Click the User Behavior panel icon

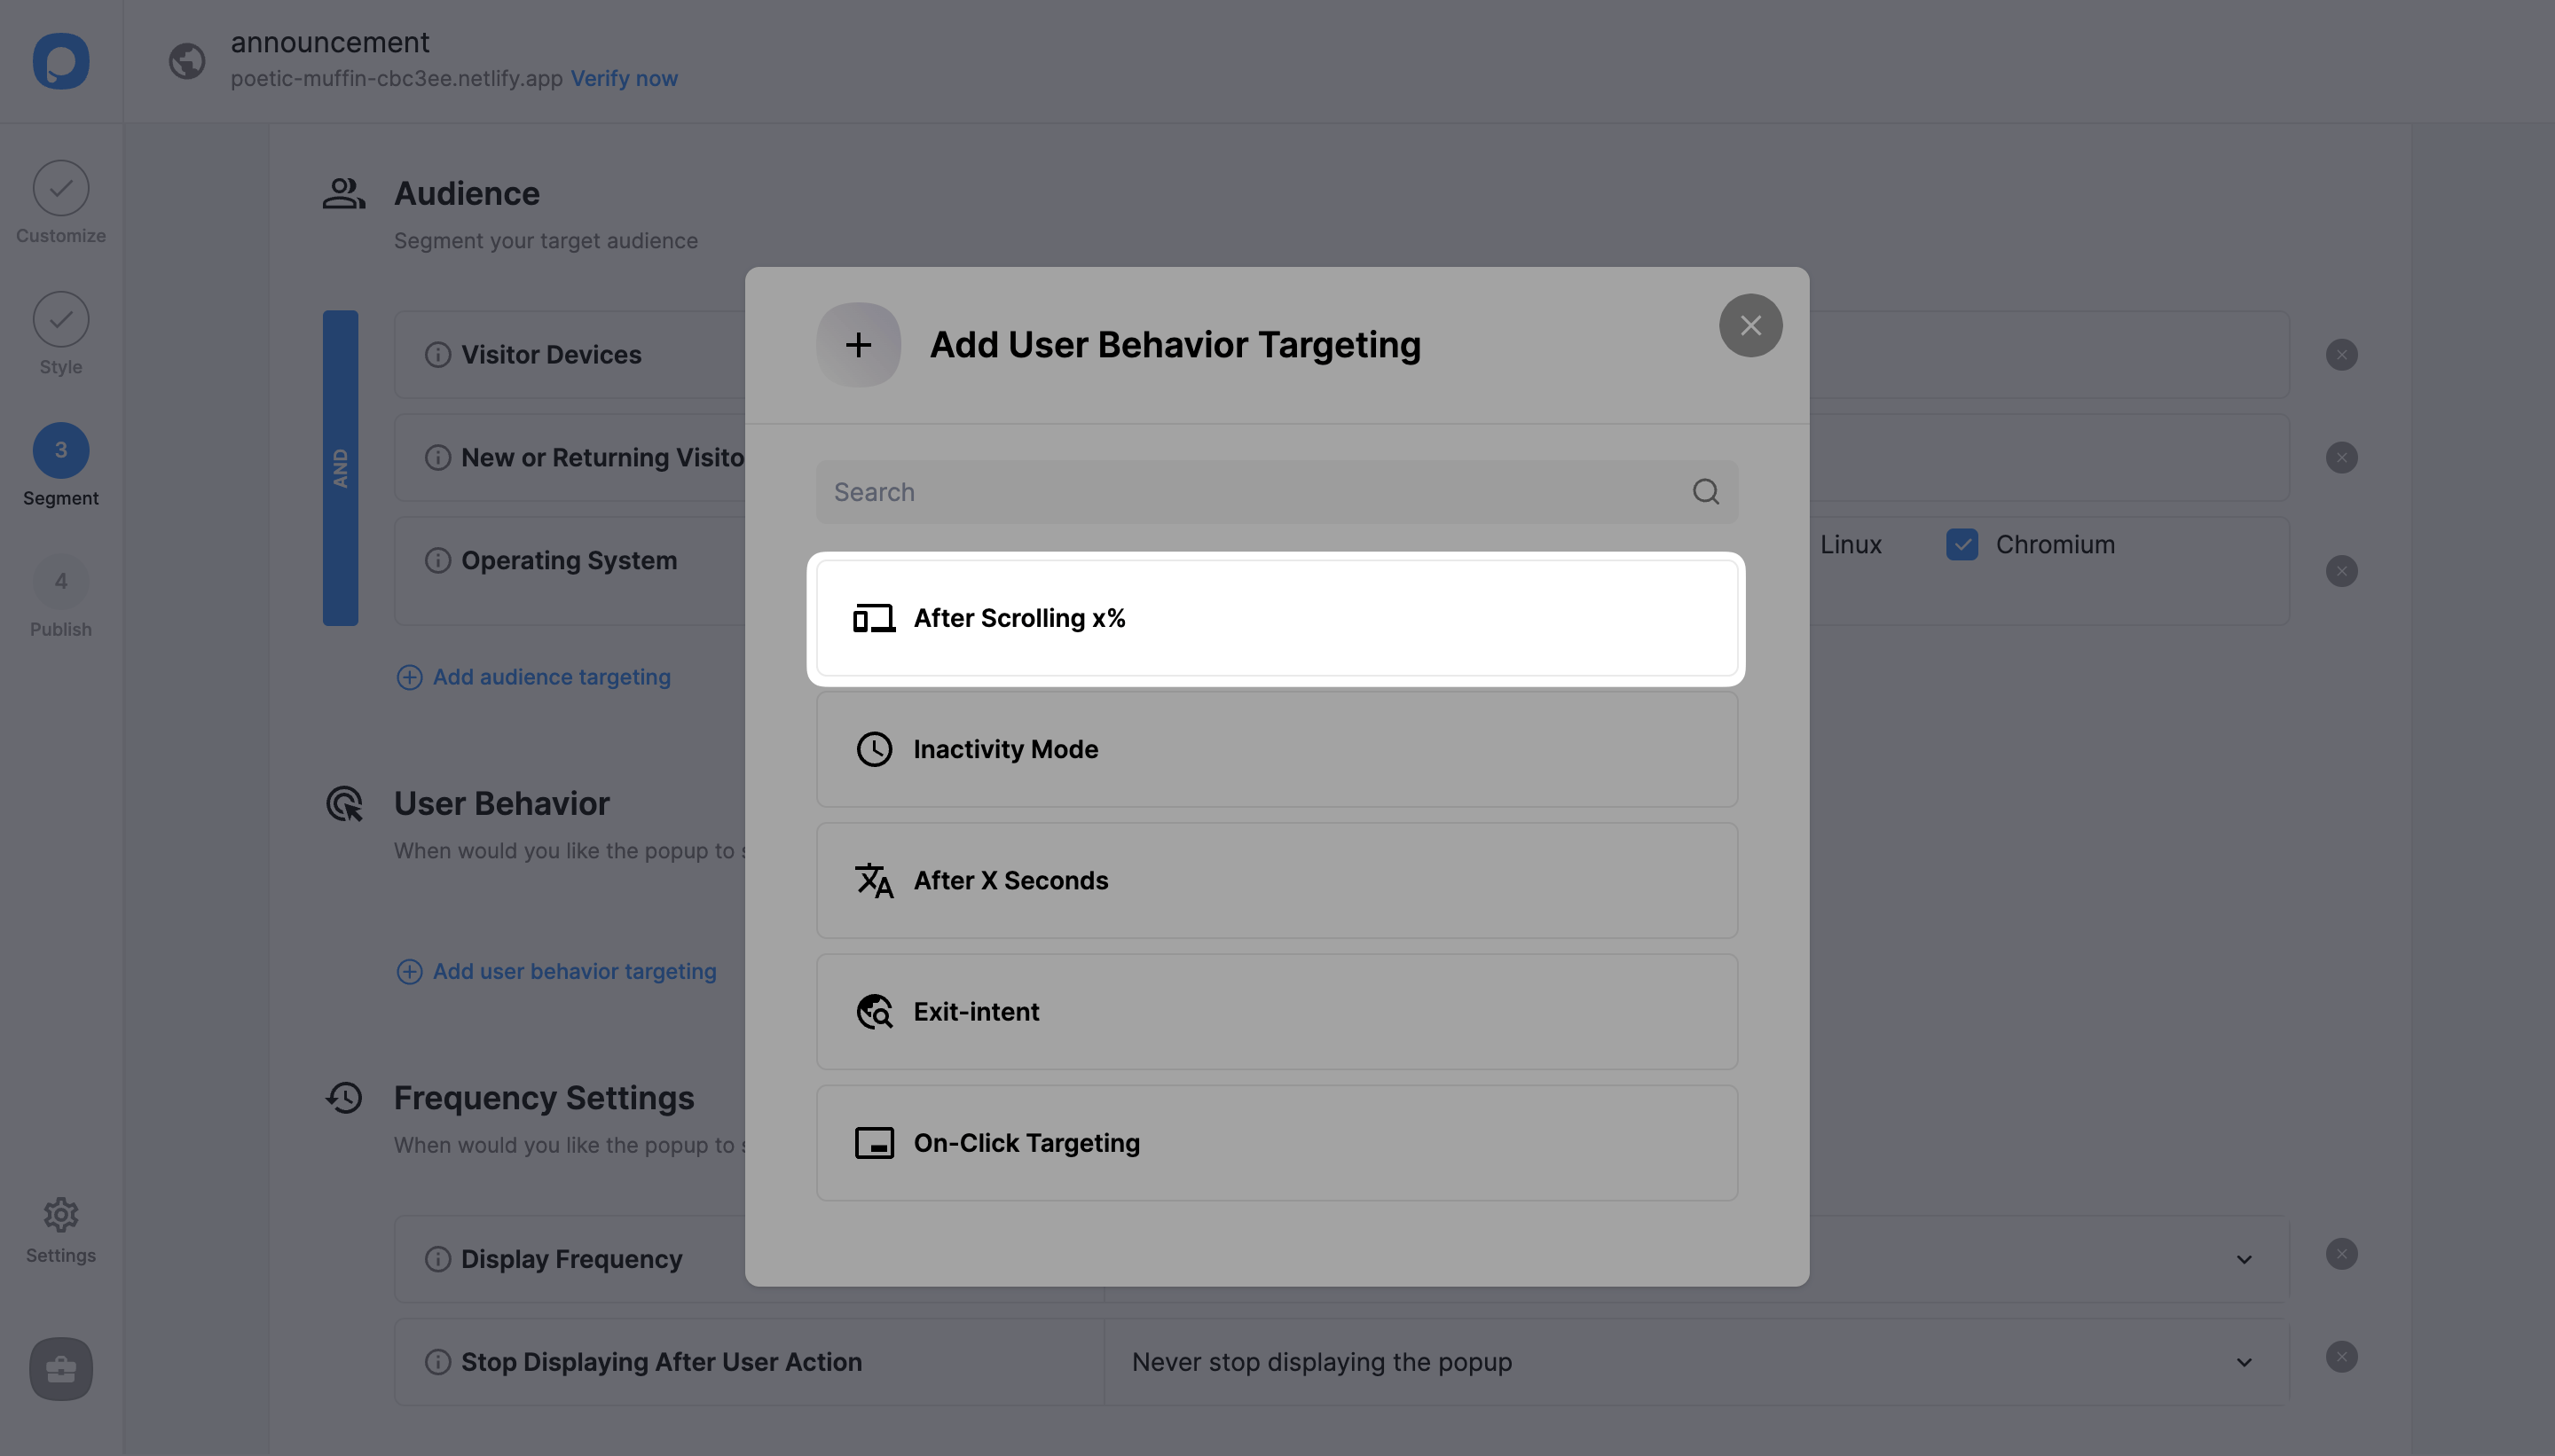[346, 805]
